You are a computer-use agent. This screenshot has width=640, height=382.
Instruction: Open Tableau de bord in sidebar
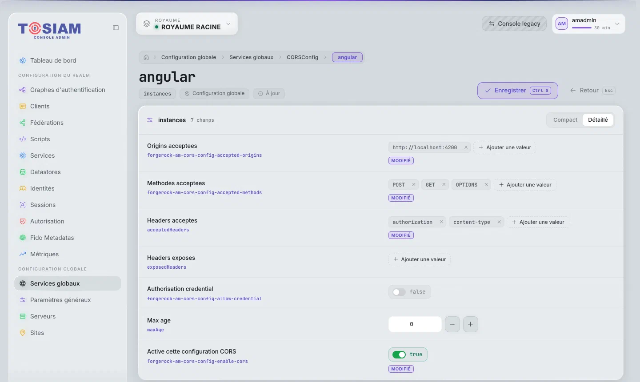[68, 60]
